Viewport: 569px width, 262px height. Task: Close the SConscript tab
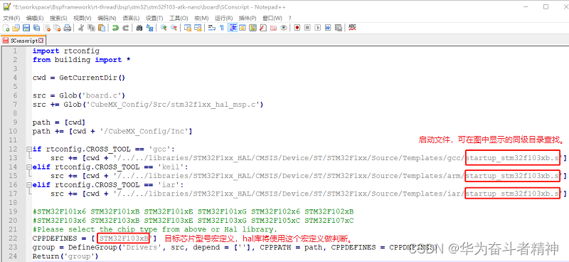pyautogui.click(x=41, y=41)
